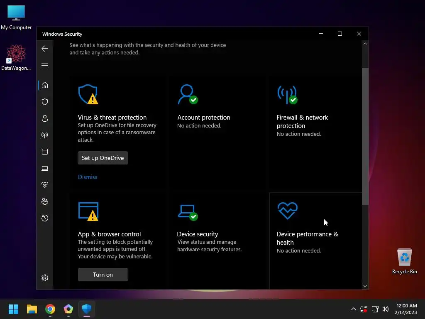The height and width of the screenshot is (319, 425).
Task: Open Device performance heart icon in sidebar
Action: 45,185
